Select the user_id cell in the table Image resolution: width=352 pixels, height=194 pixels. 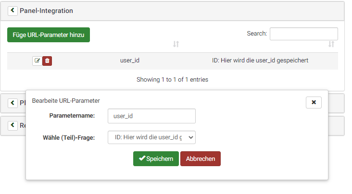130,61
